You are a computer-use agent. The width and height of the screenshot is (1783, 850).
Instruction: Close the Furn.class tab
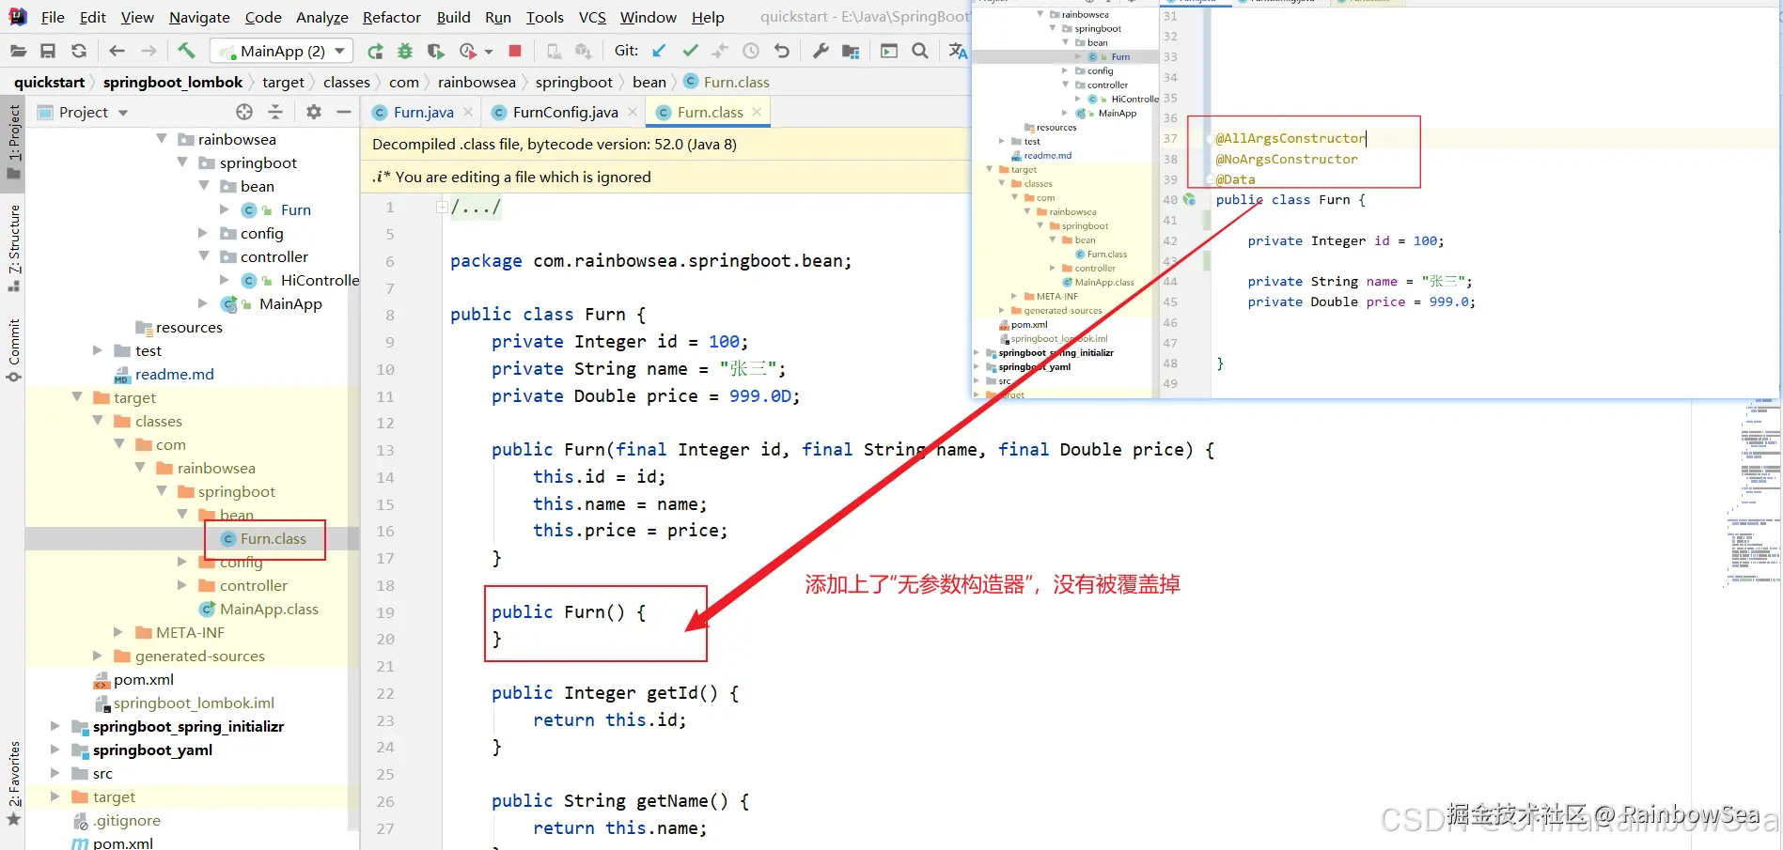click(758, 113)
